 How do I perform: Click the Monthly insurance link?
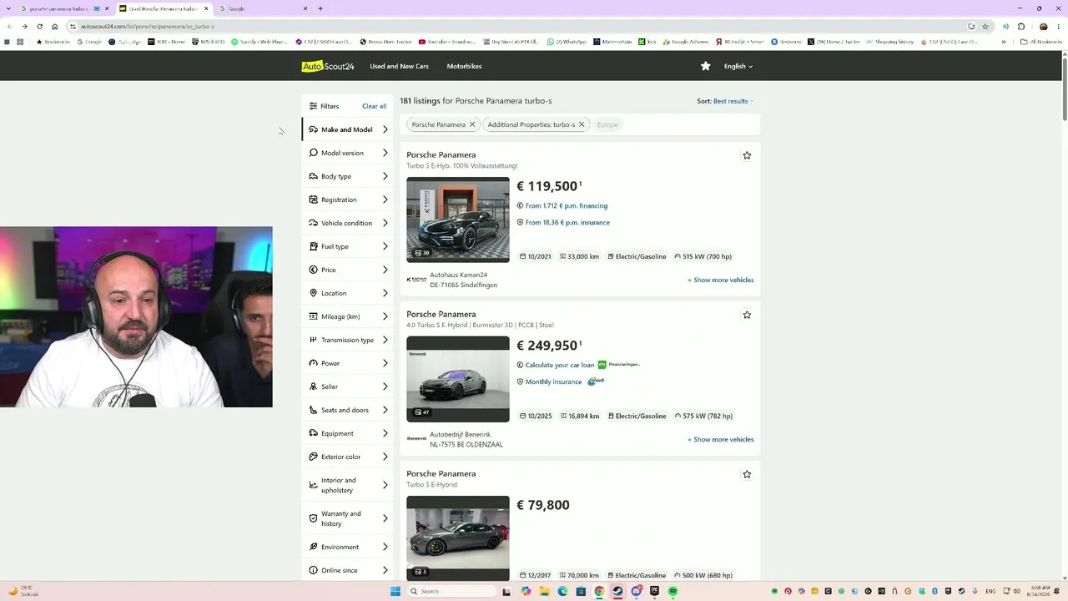coord(553,381)
